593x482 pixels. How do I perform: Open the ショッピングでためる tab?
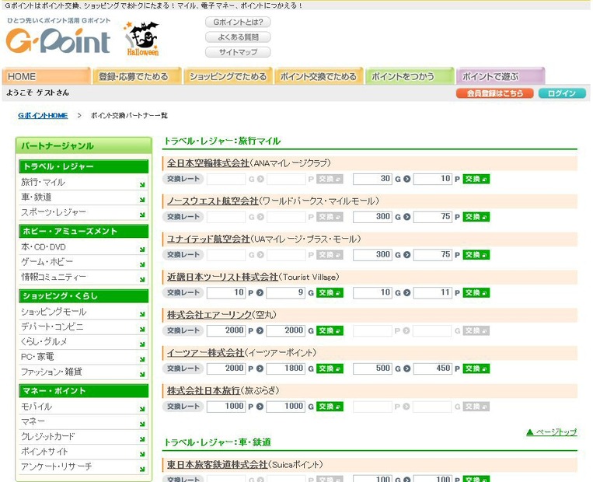(228, 76)
